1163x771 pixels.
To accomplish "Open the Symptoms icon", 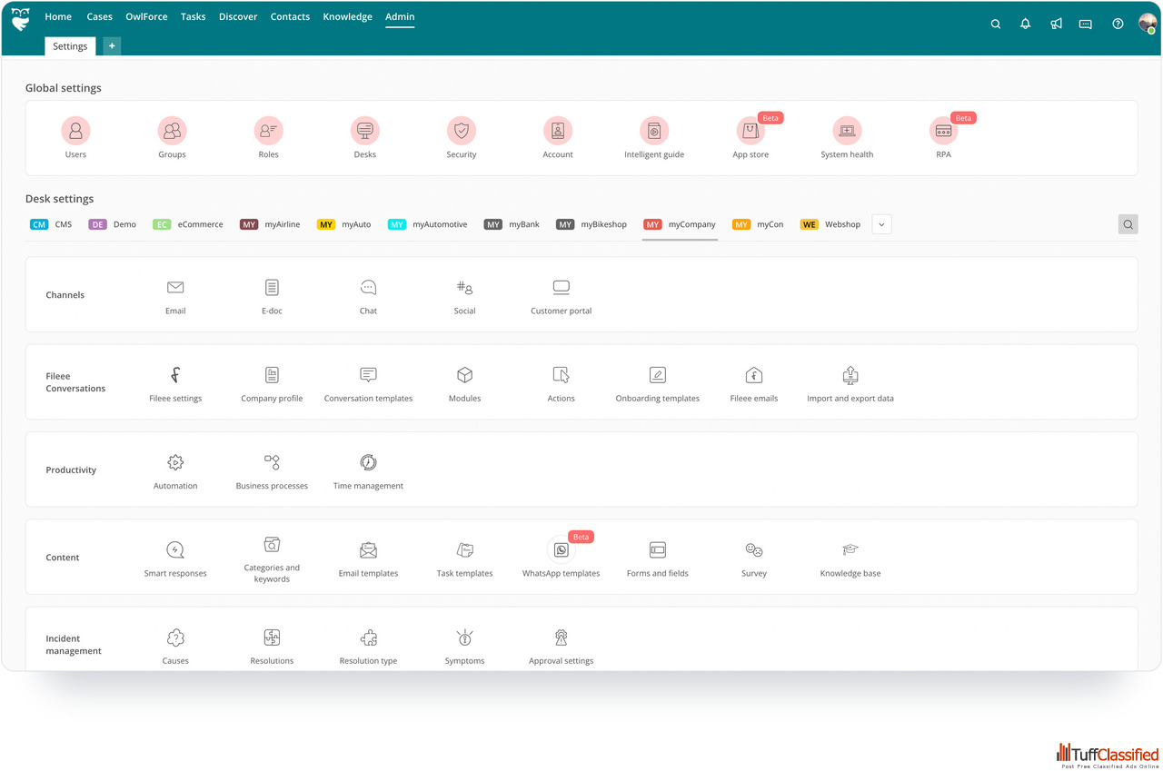I will 464,638.
